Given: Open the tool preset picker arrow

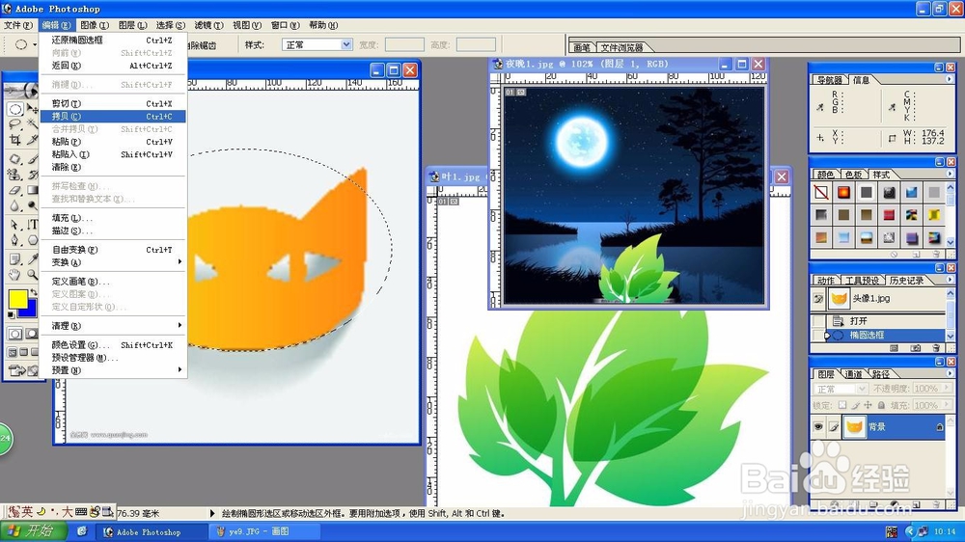Looking at the screenshot, I should (x=35, y=45).
